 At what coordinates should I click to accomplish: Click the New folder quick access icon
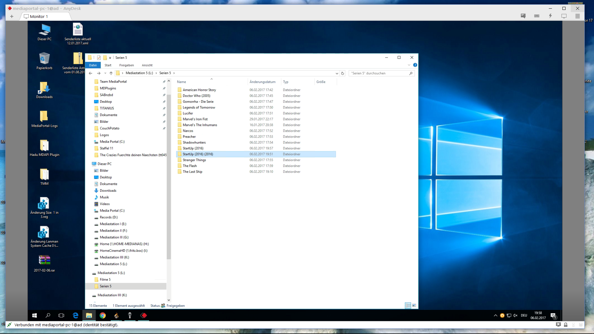tap(105, 58)
